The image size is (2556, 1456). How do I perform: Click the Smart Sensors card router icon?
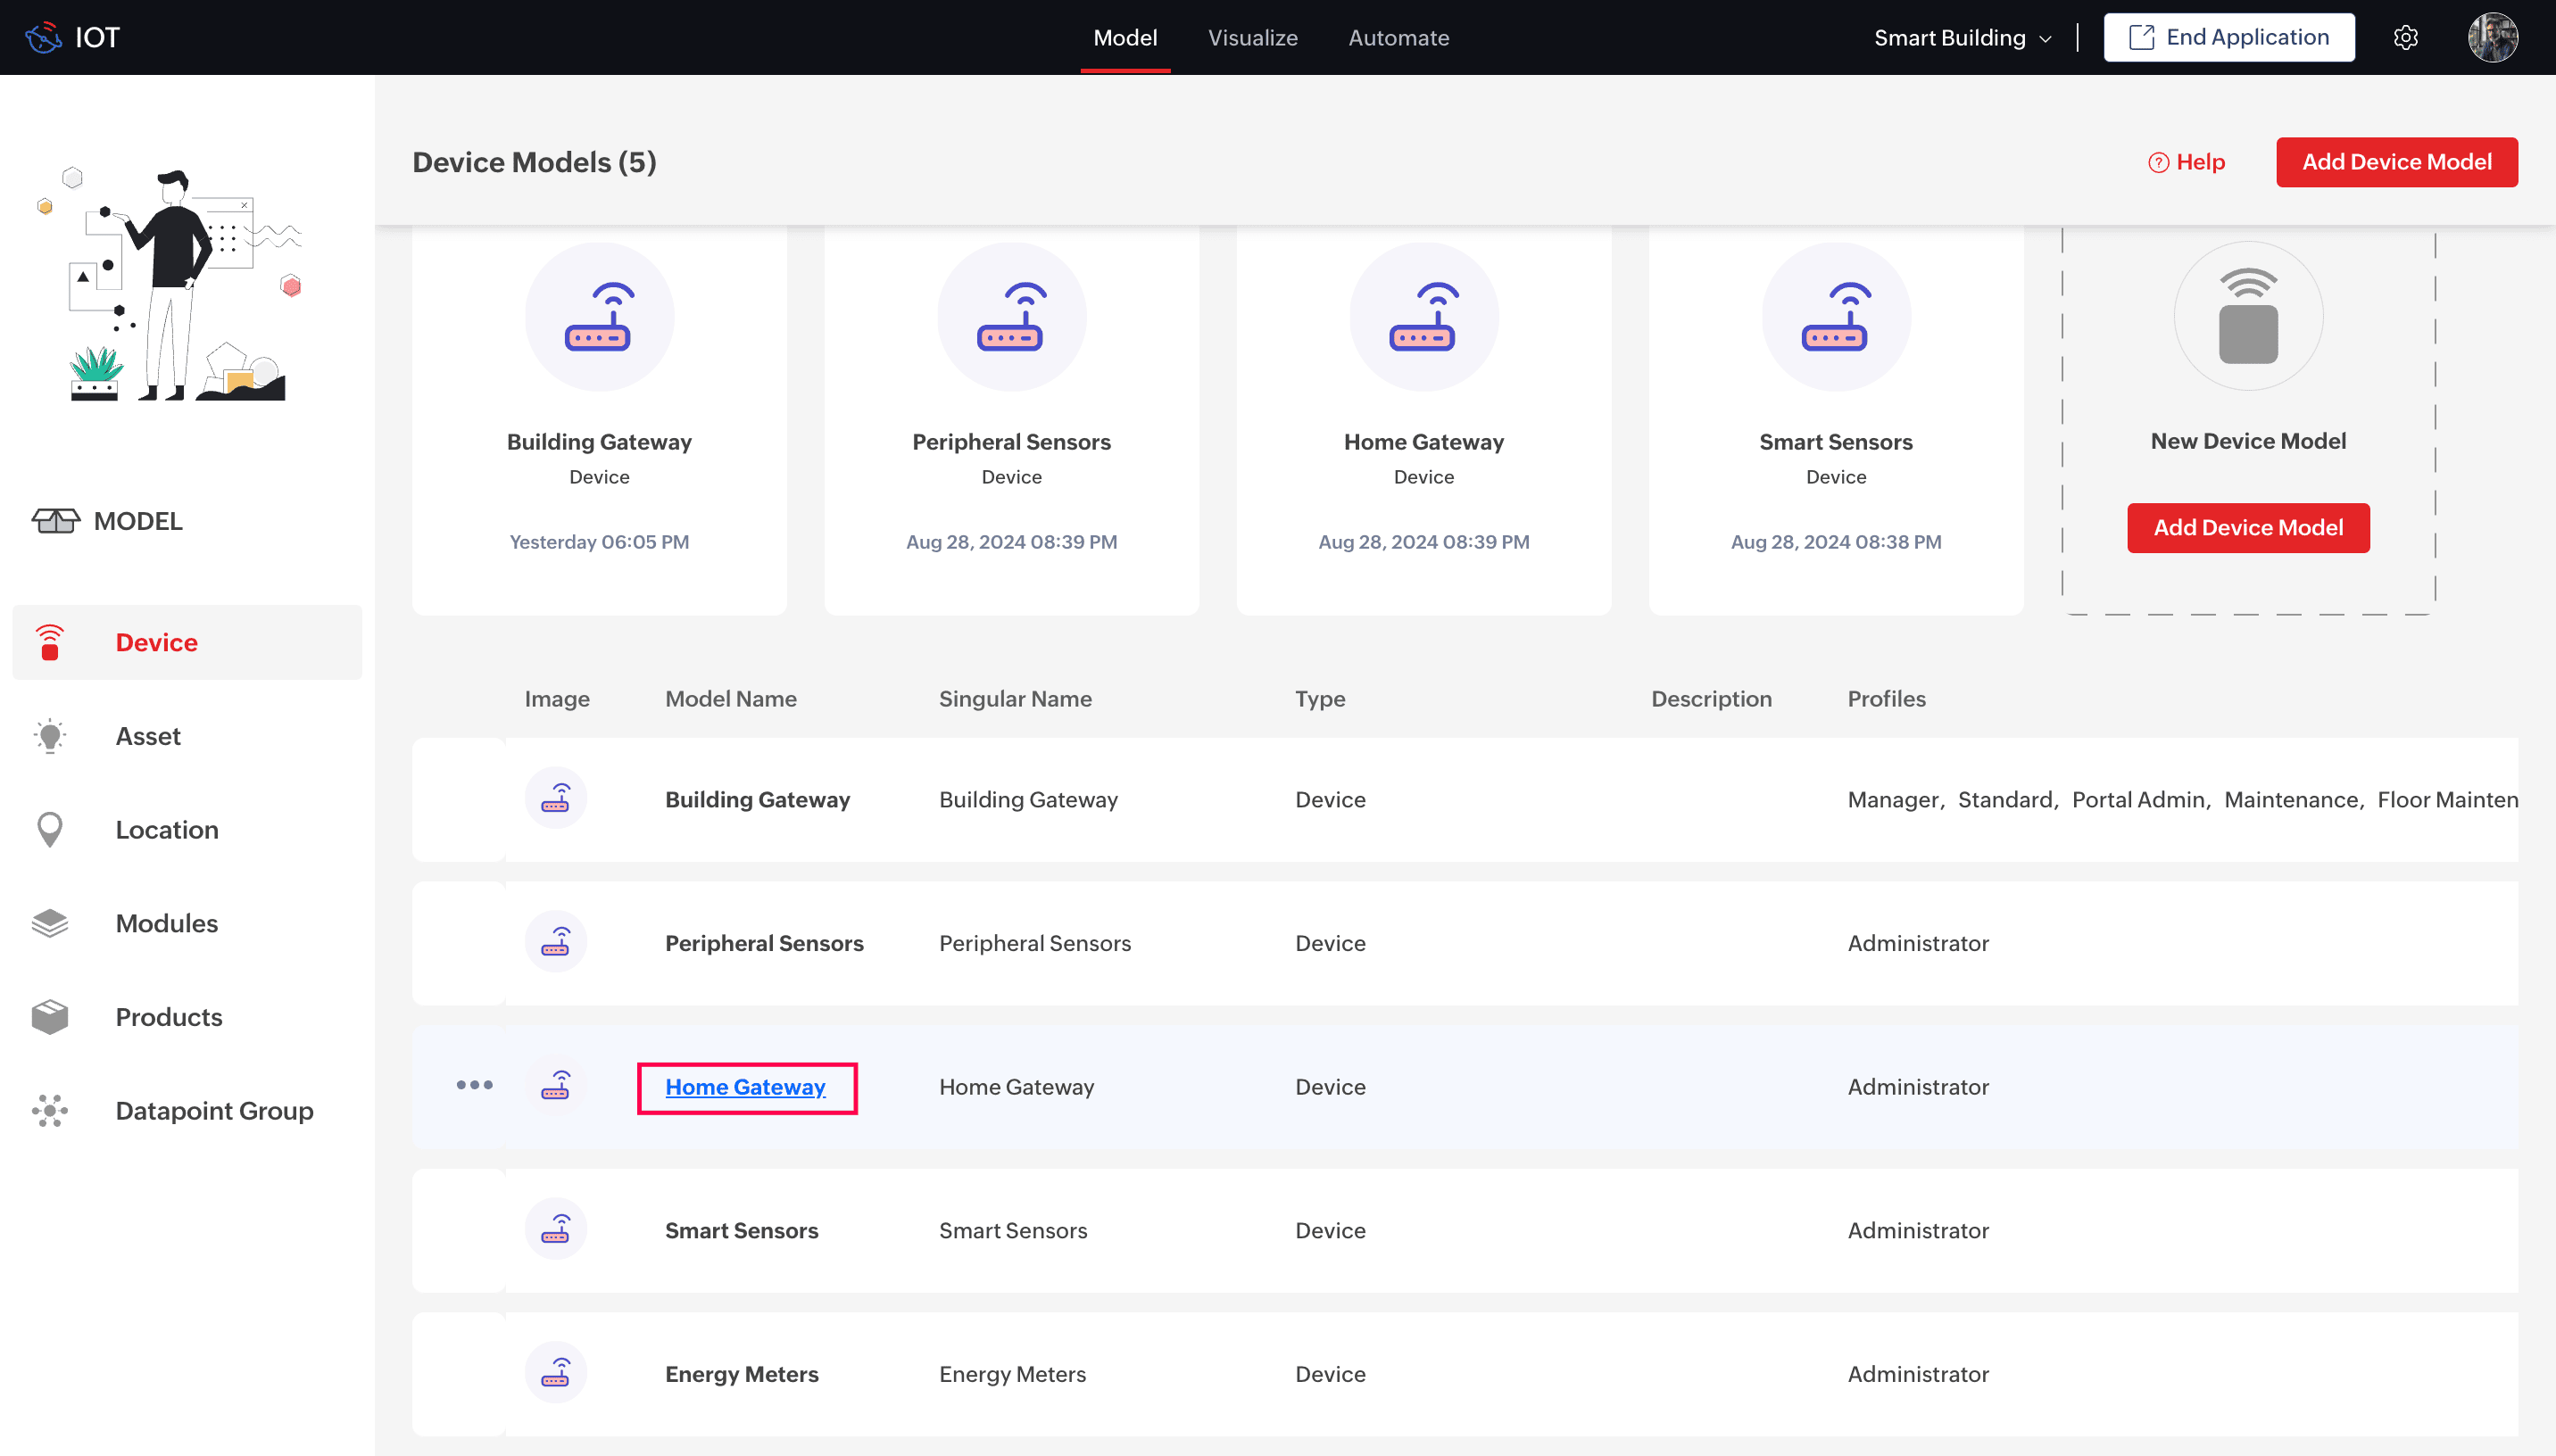point(1835,317)
